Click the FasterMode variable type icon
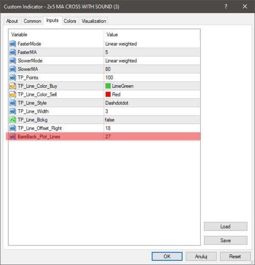The image size is (255, 265). (13, 44)
